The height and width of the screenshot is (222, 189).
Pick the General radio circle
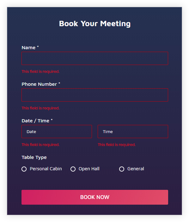[x=122, y=169]
